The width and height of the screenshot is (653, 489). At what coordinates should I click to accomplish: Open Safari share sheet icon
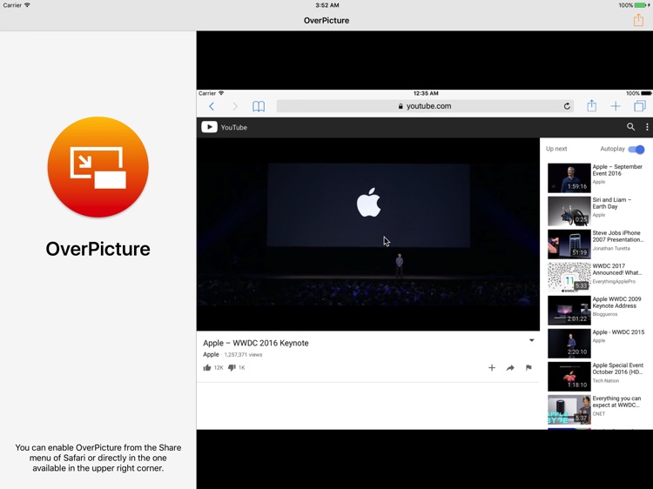click(x=591, y=105)
